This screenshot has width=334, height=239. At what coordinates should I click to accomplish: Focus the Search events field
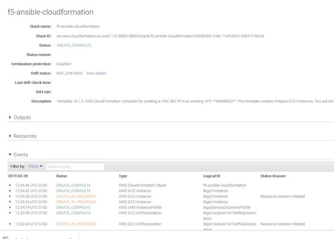(75, 167)
